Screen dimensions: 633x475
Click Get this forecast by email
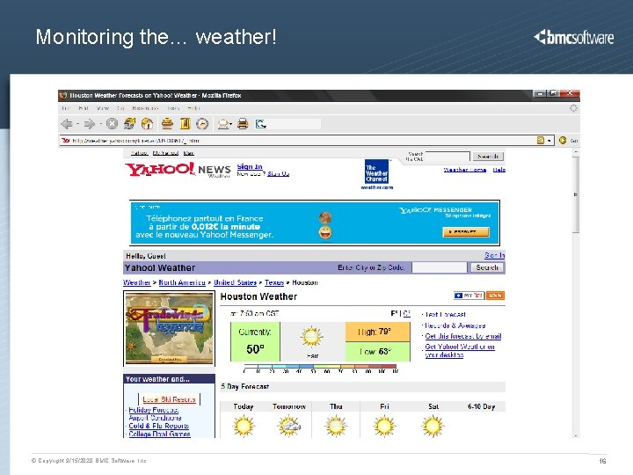point(463,336)
